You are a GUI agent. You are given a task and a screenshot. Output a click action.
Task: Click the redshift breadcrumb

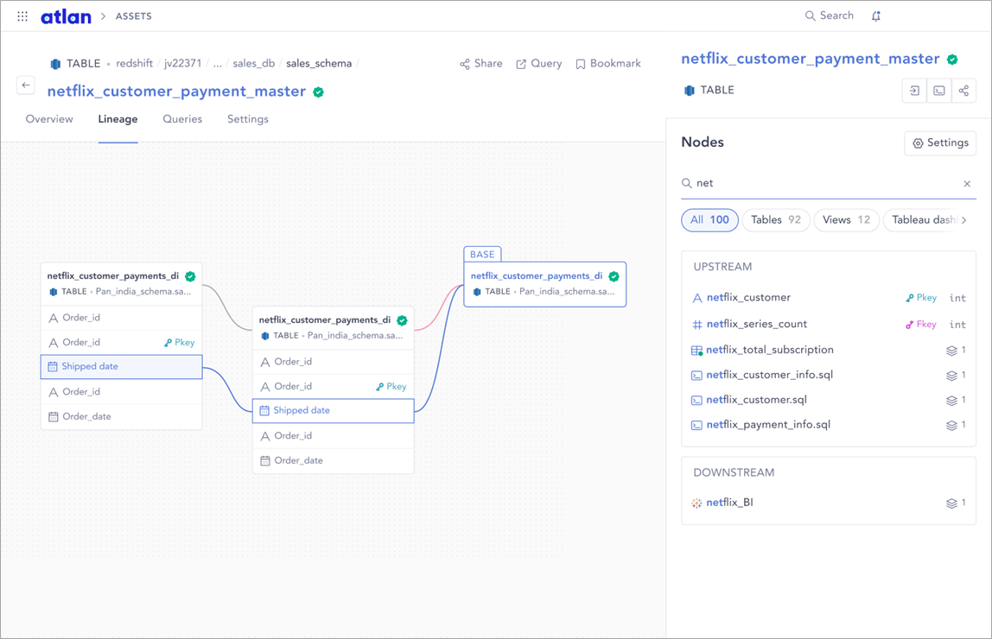click(134, 63)
